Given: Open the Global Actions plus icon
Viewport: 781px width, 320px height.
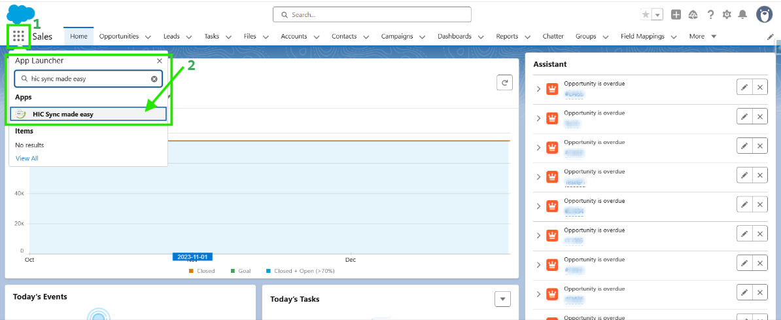Looking at the screenshot, I should coord(676,14).
